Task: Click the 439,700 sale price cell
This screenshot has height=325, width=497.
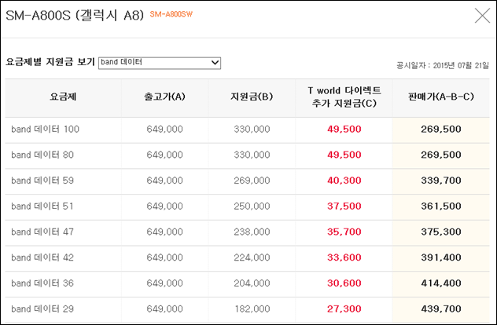Action: (x=441, y=309)
